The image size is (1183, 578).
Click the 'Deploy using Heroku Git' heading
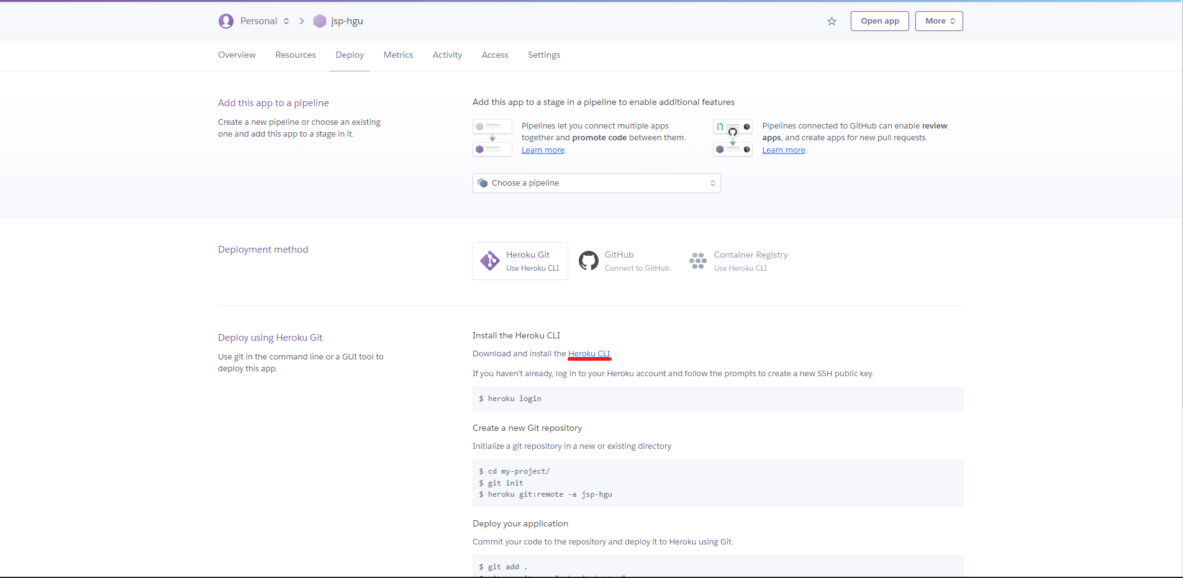(x=270, y=338)
